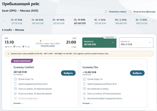Click paid seat selection icon
This screenshot has width=157, height=111.
[x=15, y=98]
